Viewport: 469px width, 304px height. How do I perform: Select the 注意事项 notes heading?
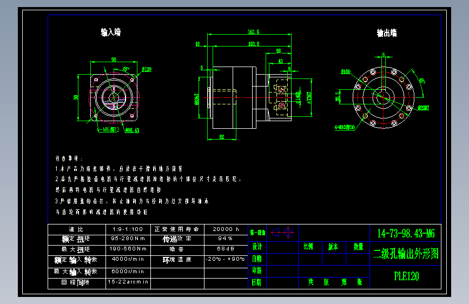point(69,158)
